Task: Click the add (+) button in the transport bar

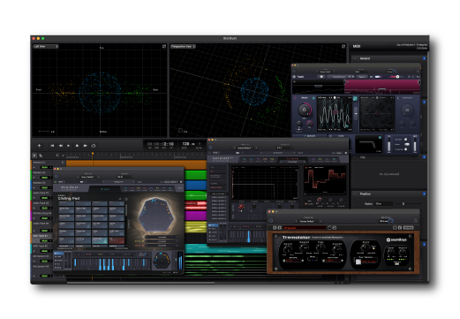Action: click(x=39, y=146)
